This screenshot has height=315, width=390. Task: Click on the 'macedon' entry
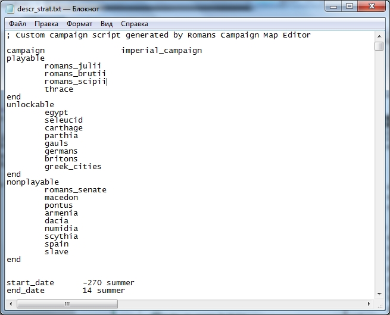(61, 198)
